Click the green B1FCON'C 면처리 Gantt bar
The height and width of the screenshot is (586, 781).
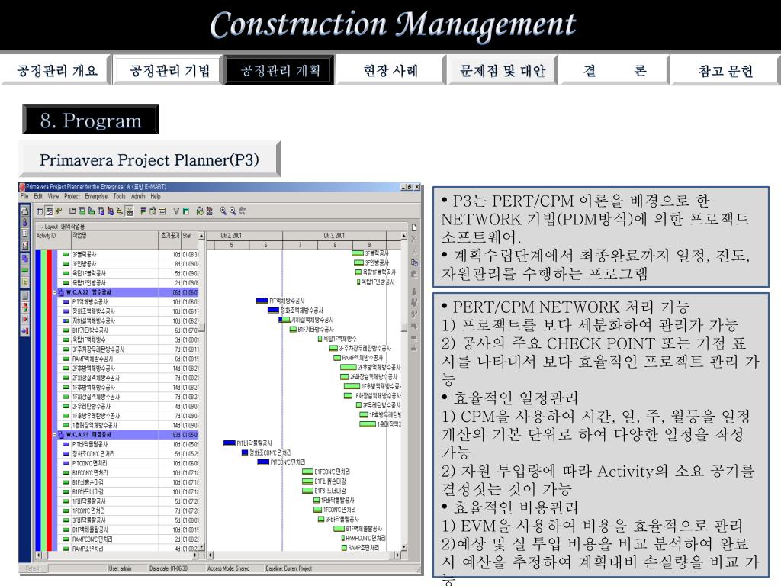[x=308, y=472]
